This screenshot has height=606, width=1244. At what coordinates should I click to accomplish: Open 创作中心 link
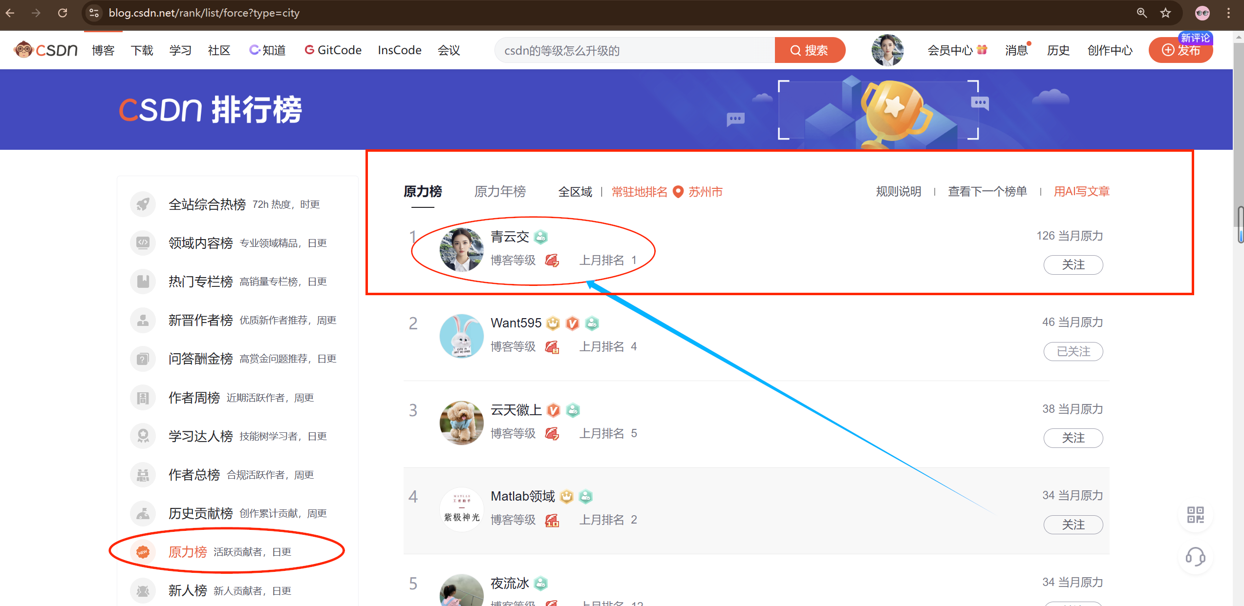click(x=1110, y=50)
